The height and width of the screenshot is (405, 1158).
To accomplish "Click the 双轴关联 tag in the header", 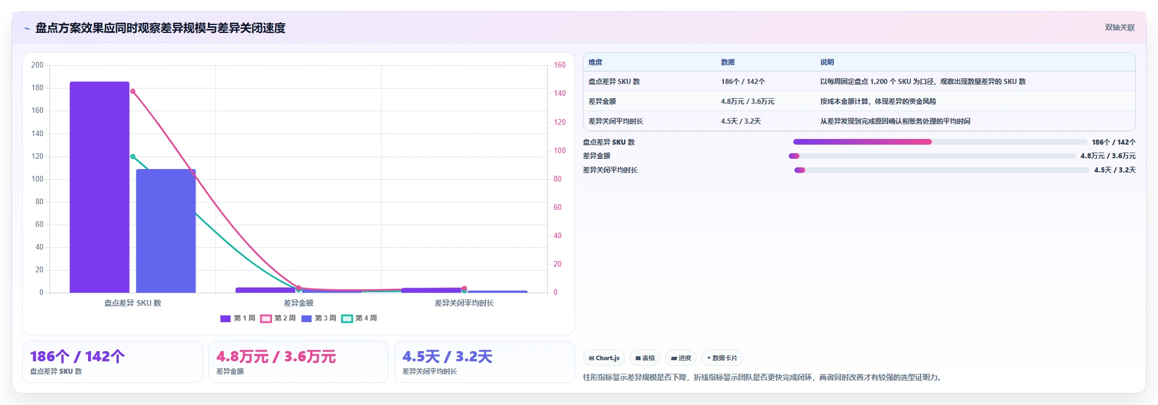I will point(1119,27).
